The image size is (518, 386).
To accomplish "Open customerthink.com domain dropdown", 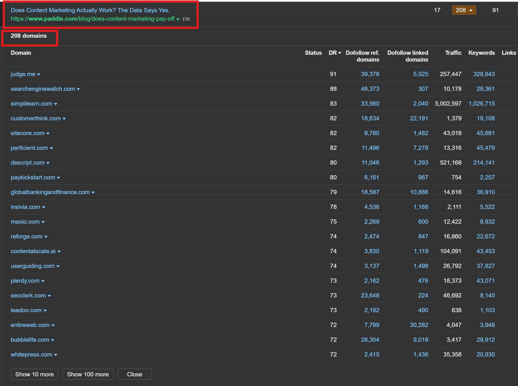I will (x=64, y=119).
